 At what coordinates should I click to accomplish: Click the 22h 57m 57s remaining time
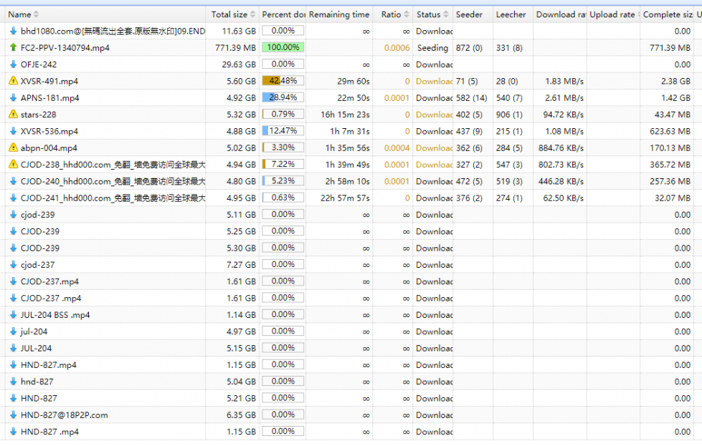coord(345,198)
